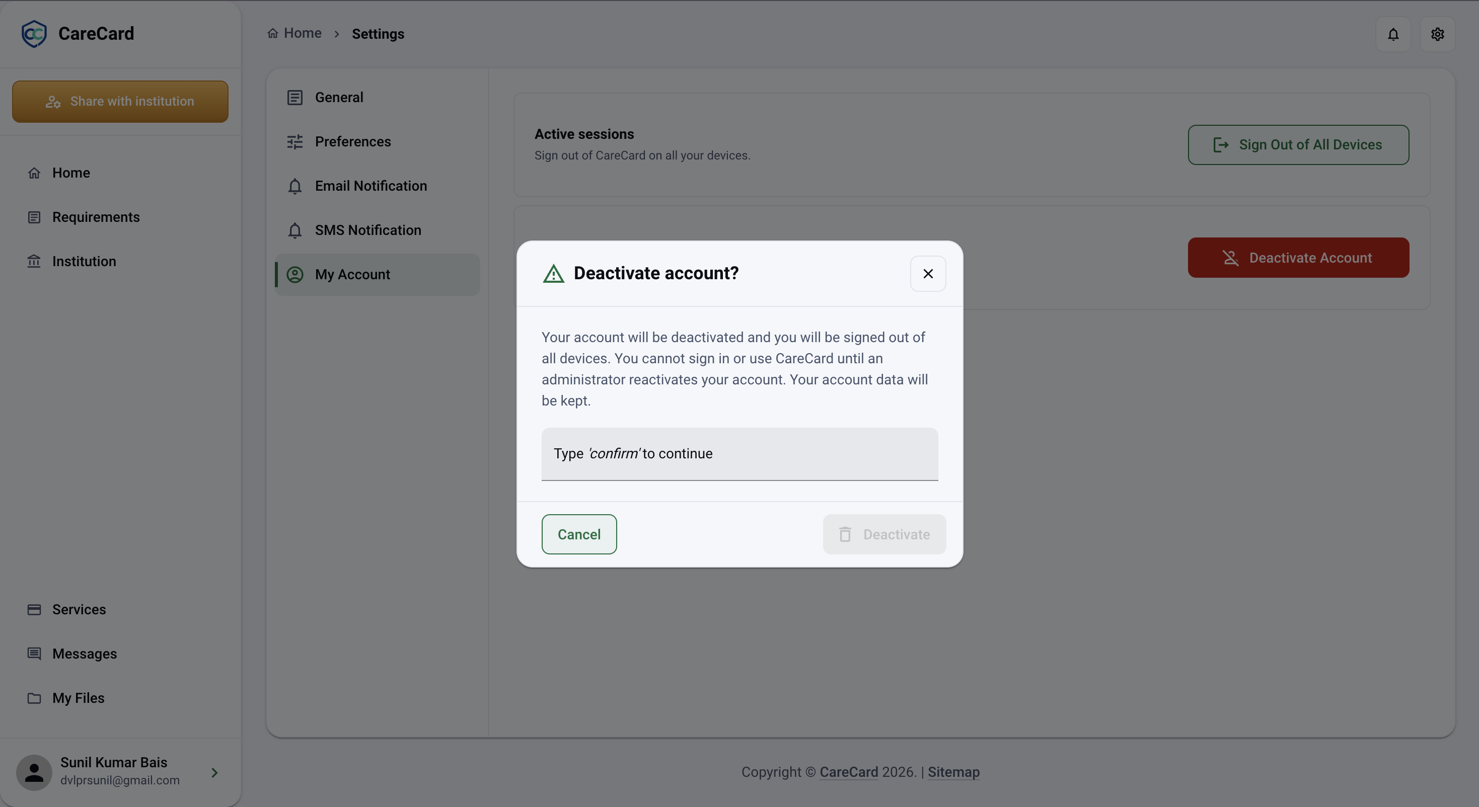Click the red Deactivate Account button
This screenshot has width=1479, height=807.
click(1298, 258)
